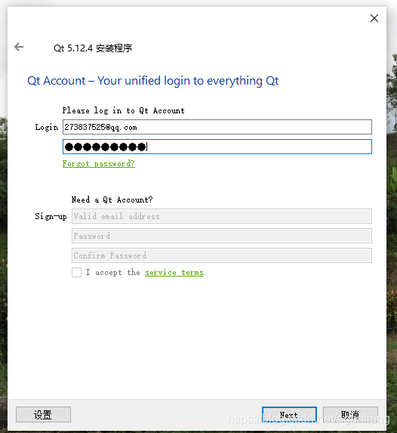Click the Need a Qt Account? text

pyautogui.click(x=112, y=199)
